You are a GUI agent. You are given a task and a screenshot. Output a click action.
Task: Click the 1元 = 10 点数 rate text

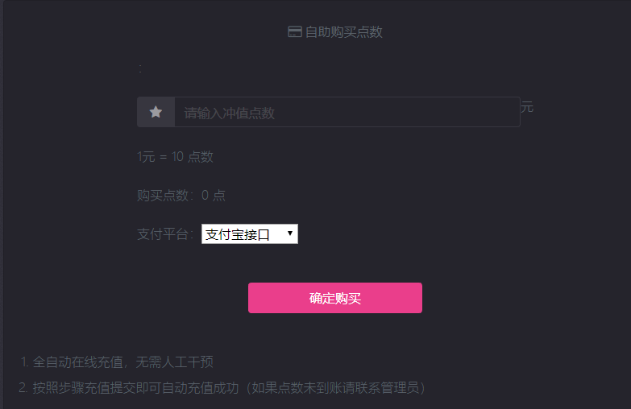click(x=175, y=156)
